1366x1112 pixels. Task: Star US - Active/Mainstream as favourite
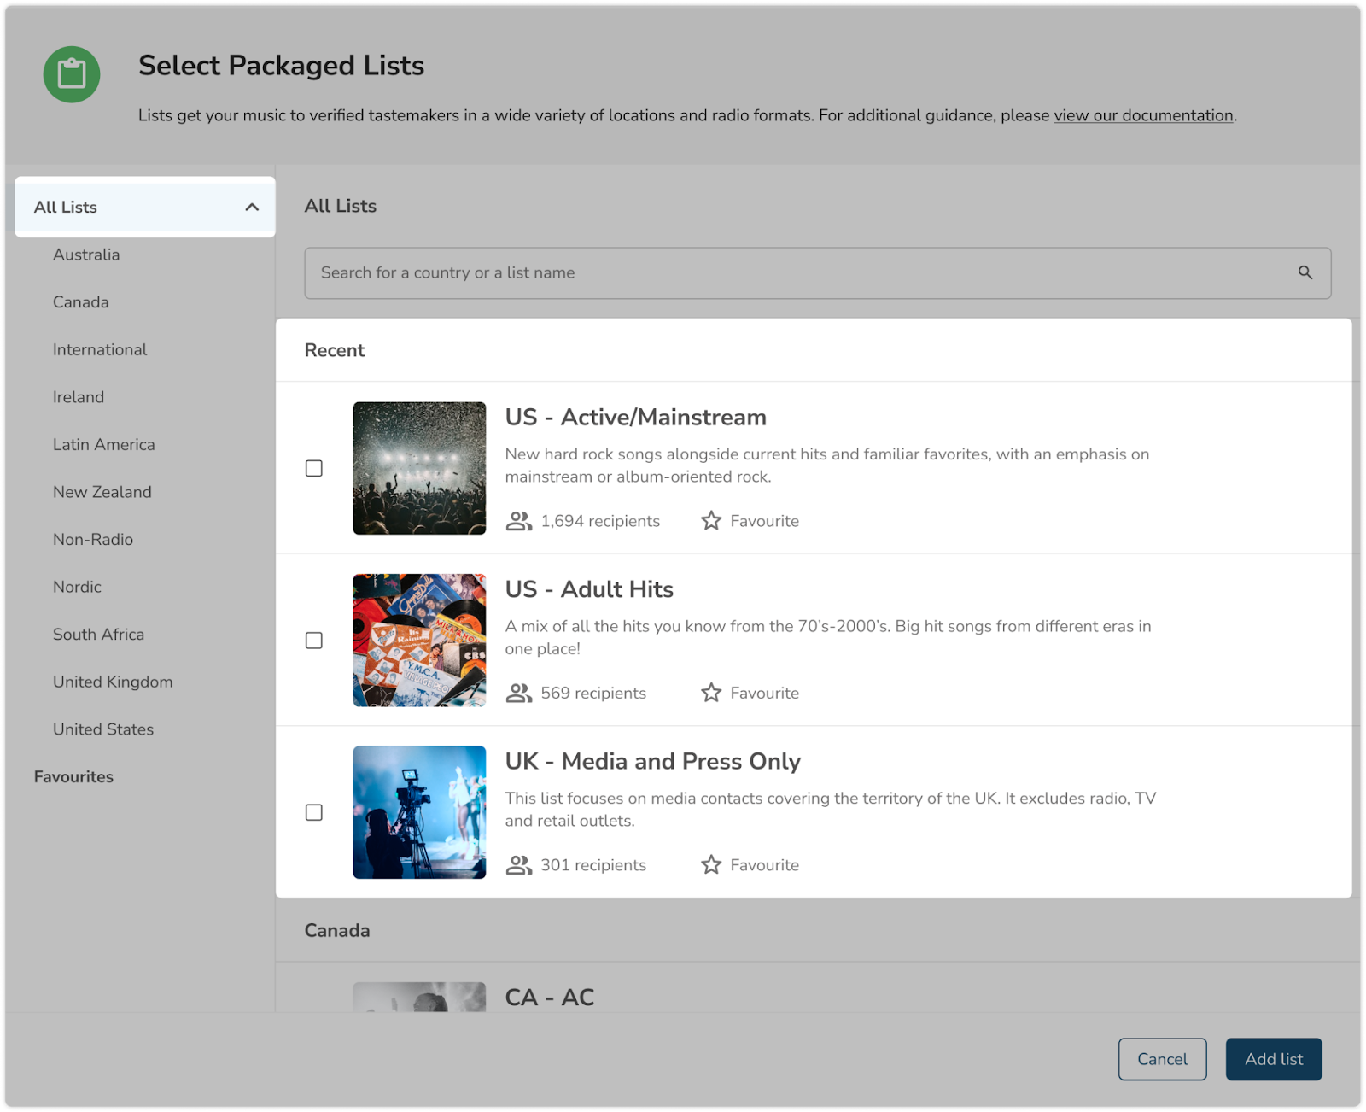(711, 521)
